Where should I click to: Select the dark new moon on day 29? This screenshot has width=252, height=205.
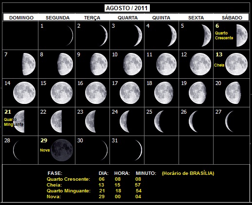pyautogui.click(x=62, y=150)
